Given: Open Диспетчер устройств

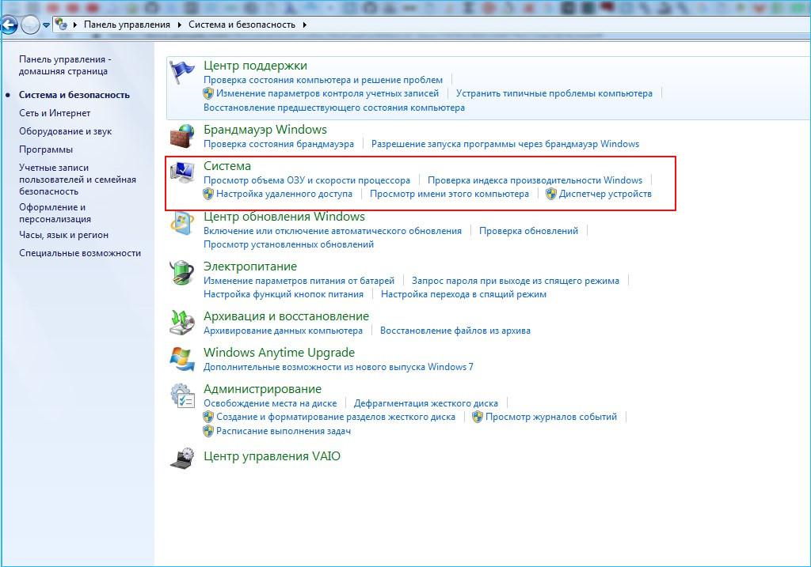Looking at the screenshot, I should pyautogui.click(x=604, y=195).
